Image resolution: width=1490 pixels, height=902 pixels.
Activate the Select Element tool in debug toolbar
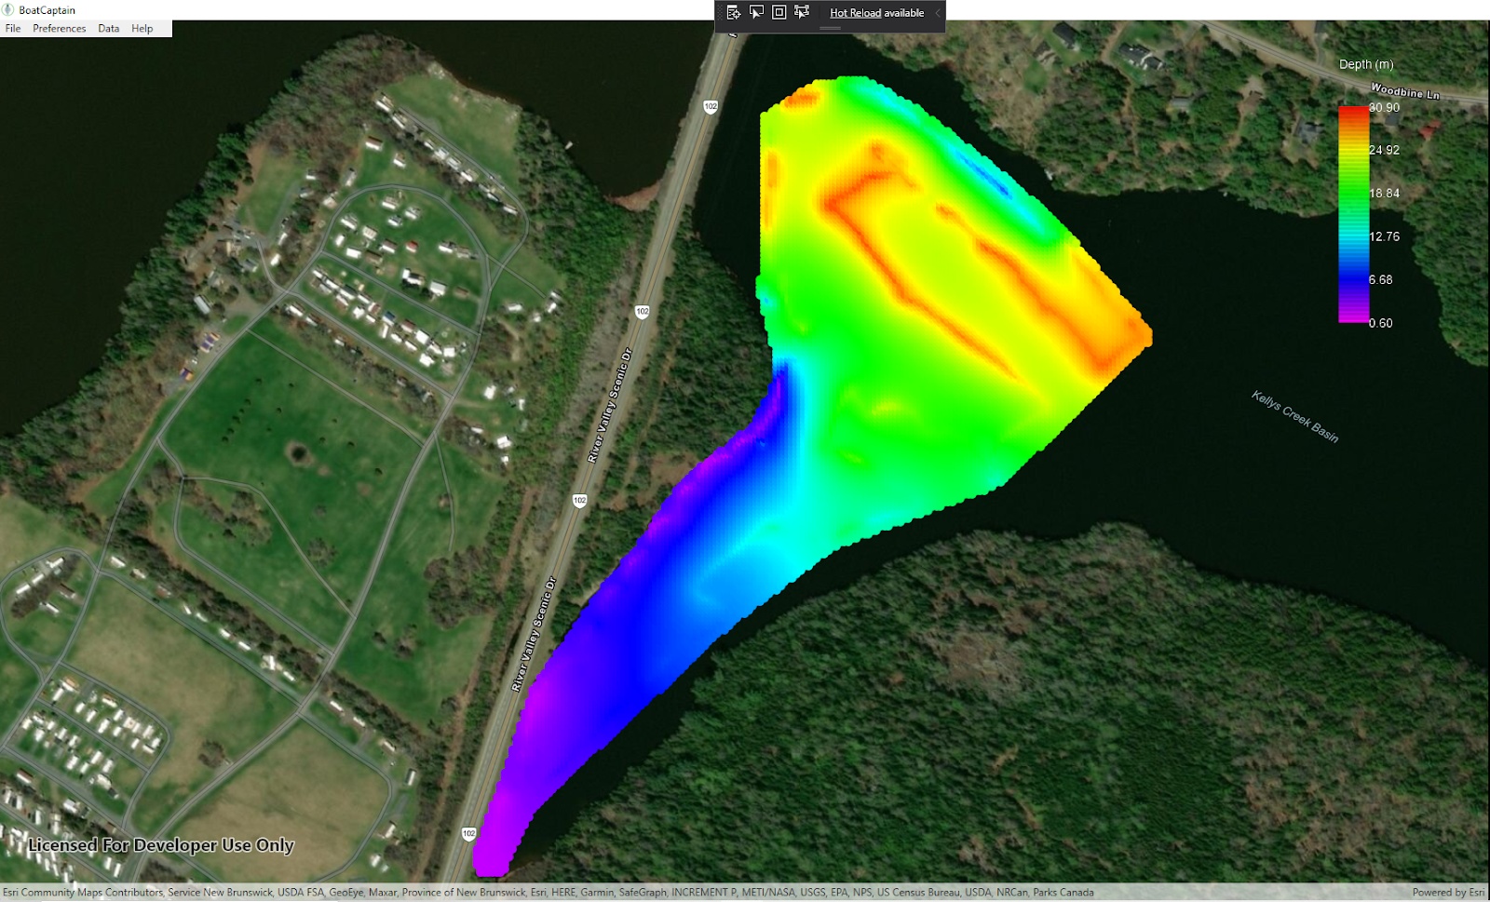tap(756, 12)
